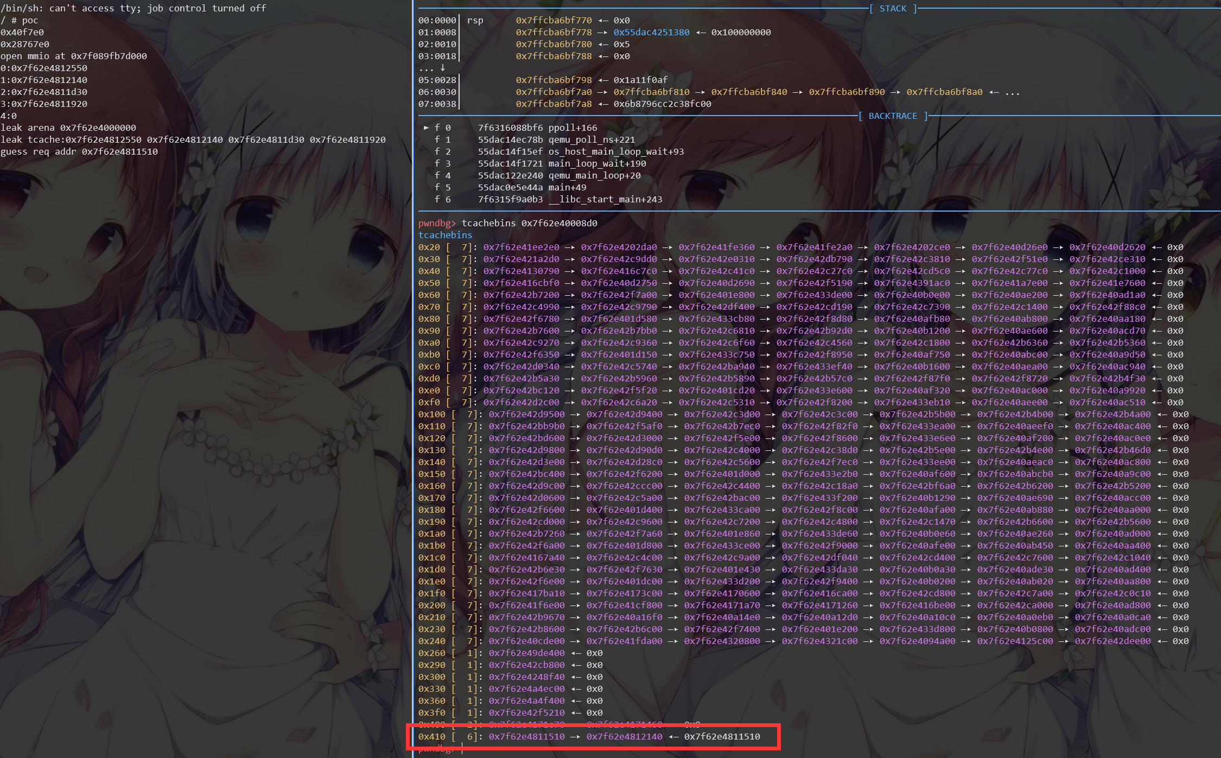Image resolution: width=1221 pixels, height=758 pixels.
Task: Click backtrace frame 'main+49'
Action: 567,187
